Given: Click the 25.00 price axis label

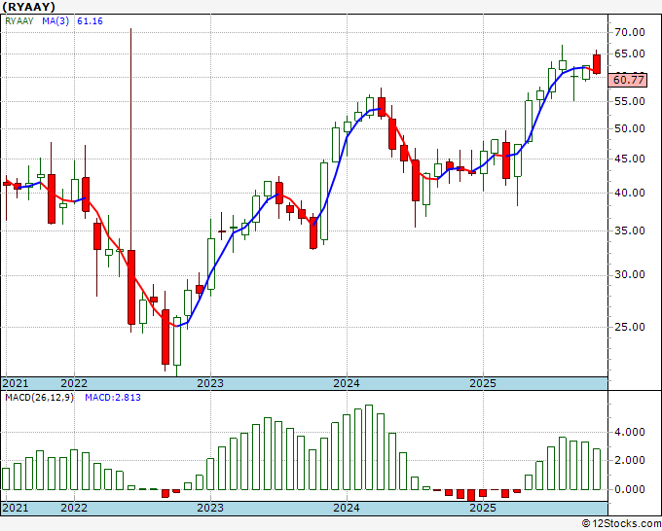Looking at the screenshot, I should [x=630, y=327].
